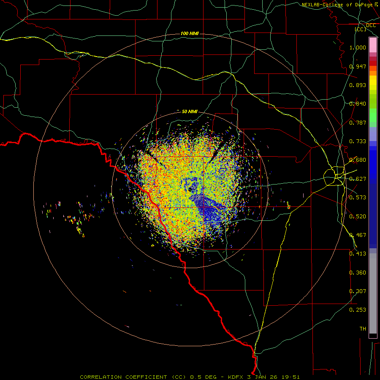Click the 0.893 color scale value

tap(358, 85)
